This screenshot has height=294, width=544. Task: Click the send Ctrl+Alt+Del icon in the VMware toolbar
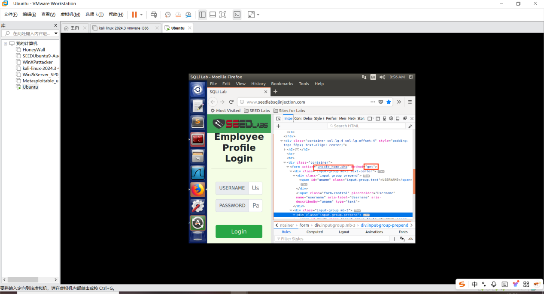click(154, 15)
